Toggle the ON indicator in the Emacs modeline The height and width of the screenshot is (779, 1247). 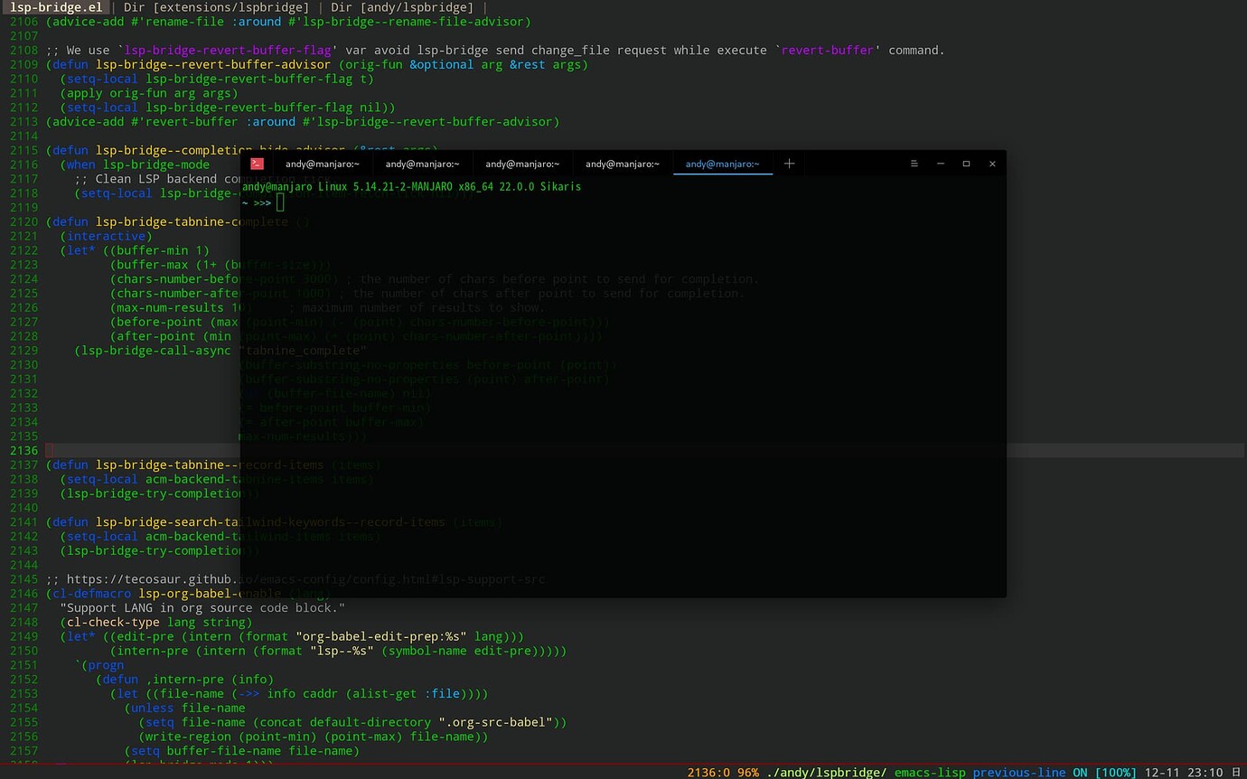1081,773
